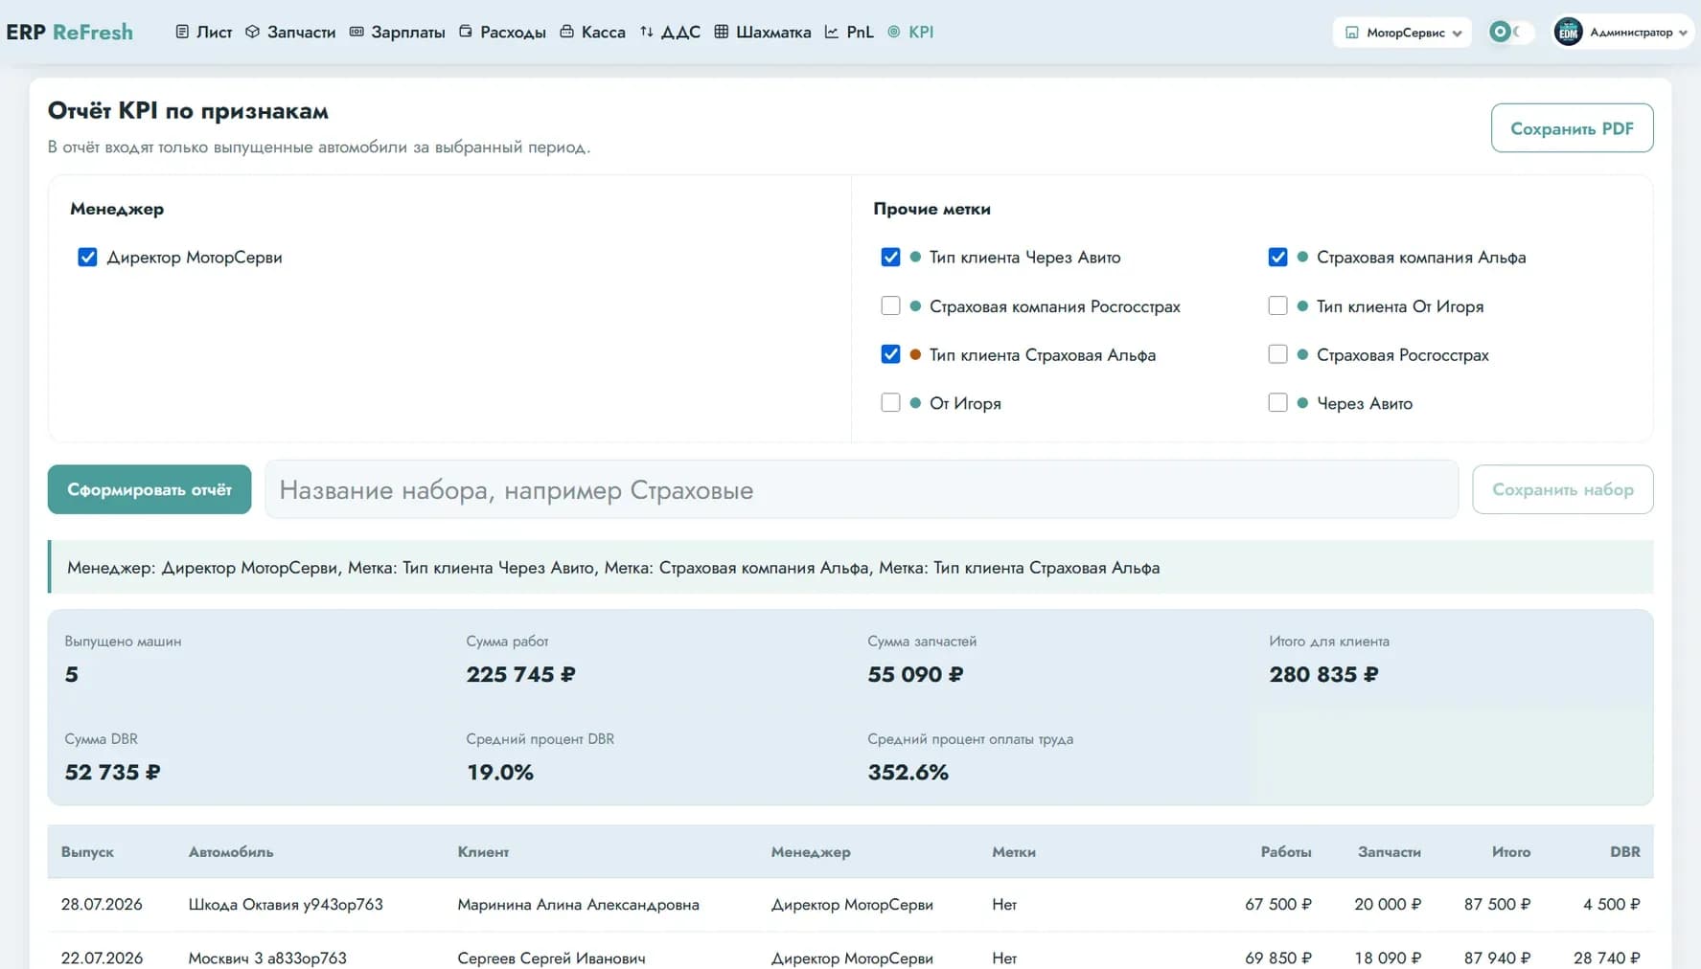Screen dimensions: 1701x969
Task: Go to the Зарплаты page
Action: (397, 32)
